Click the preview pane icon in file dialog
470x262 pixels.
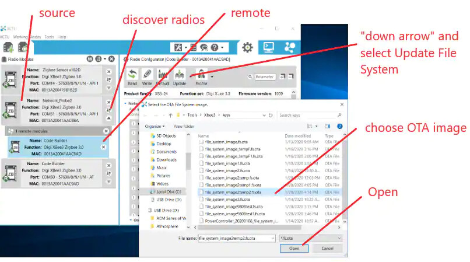327,127
